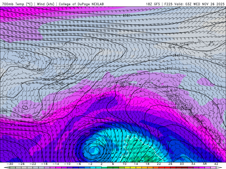Click the "700mb Temp (°C)" title text
Screen dimensions: 226x169
point(17,4)
